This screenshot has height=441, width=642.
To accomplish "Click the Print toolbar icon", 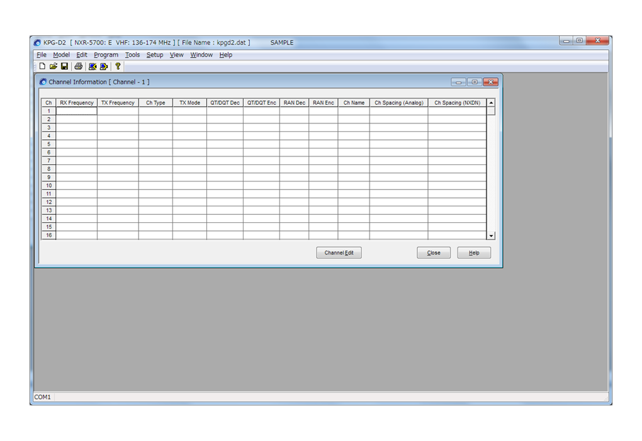I will coord(79,66).
